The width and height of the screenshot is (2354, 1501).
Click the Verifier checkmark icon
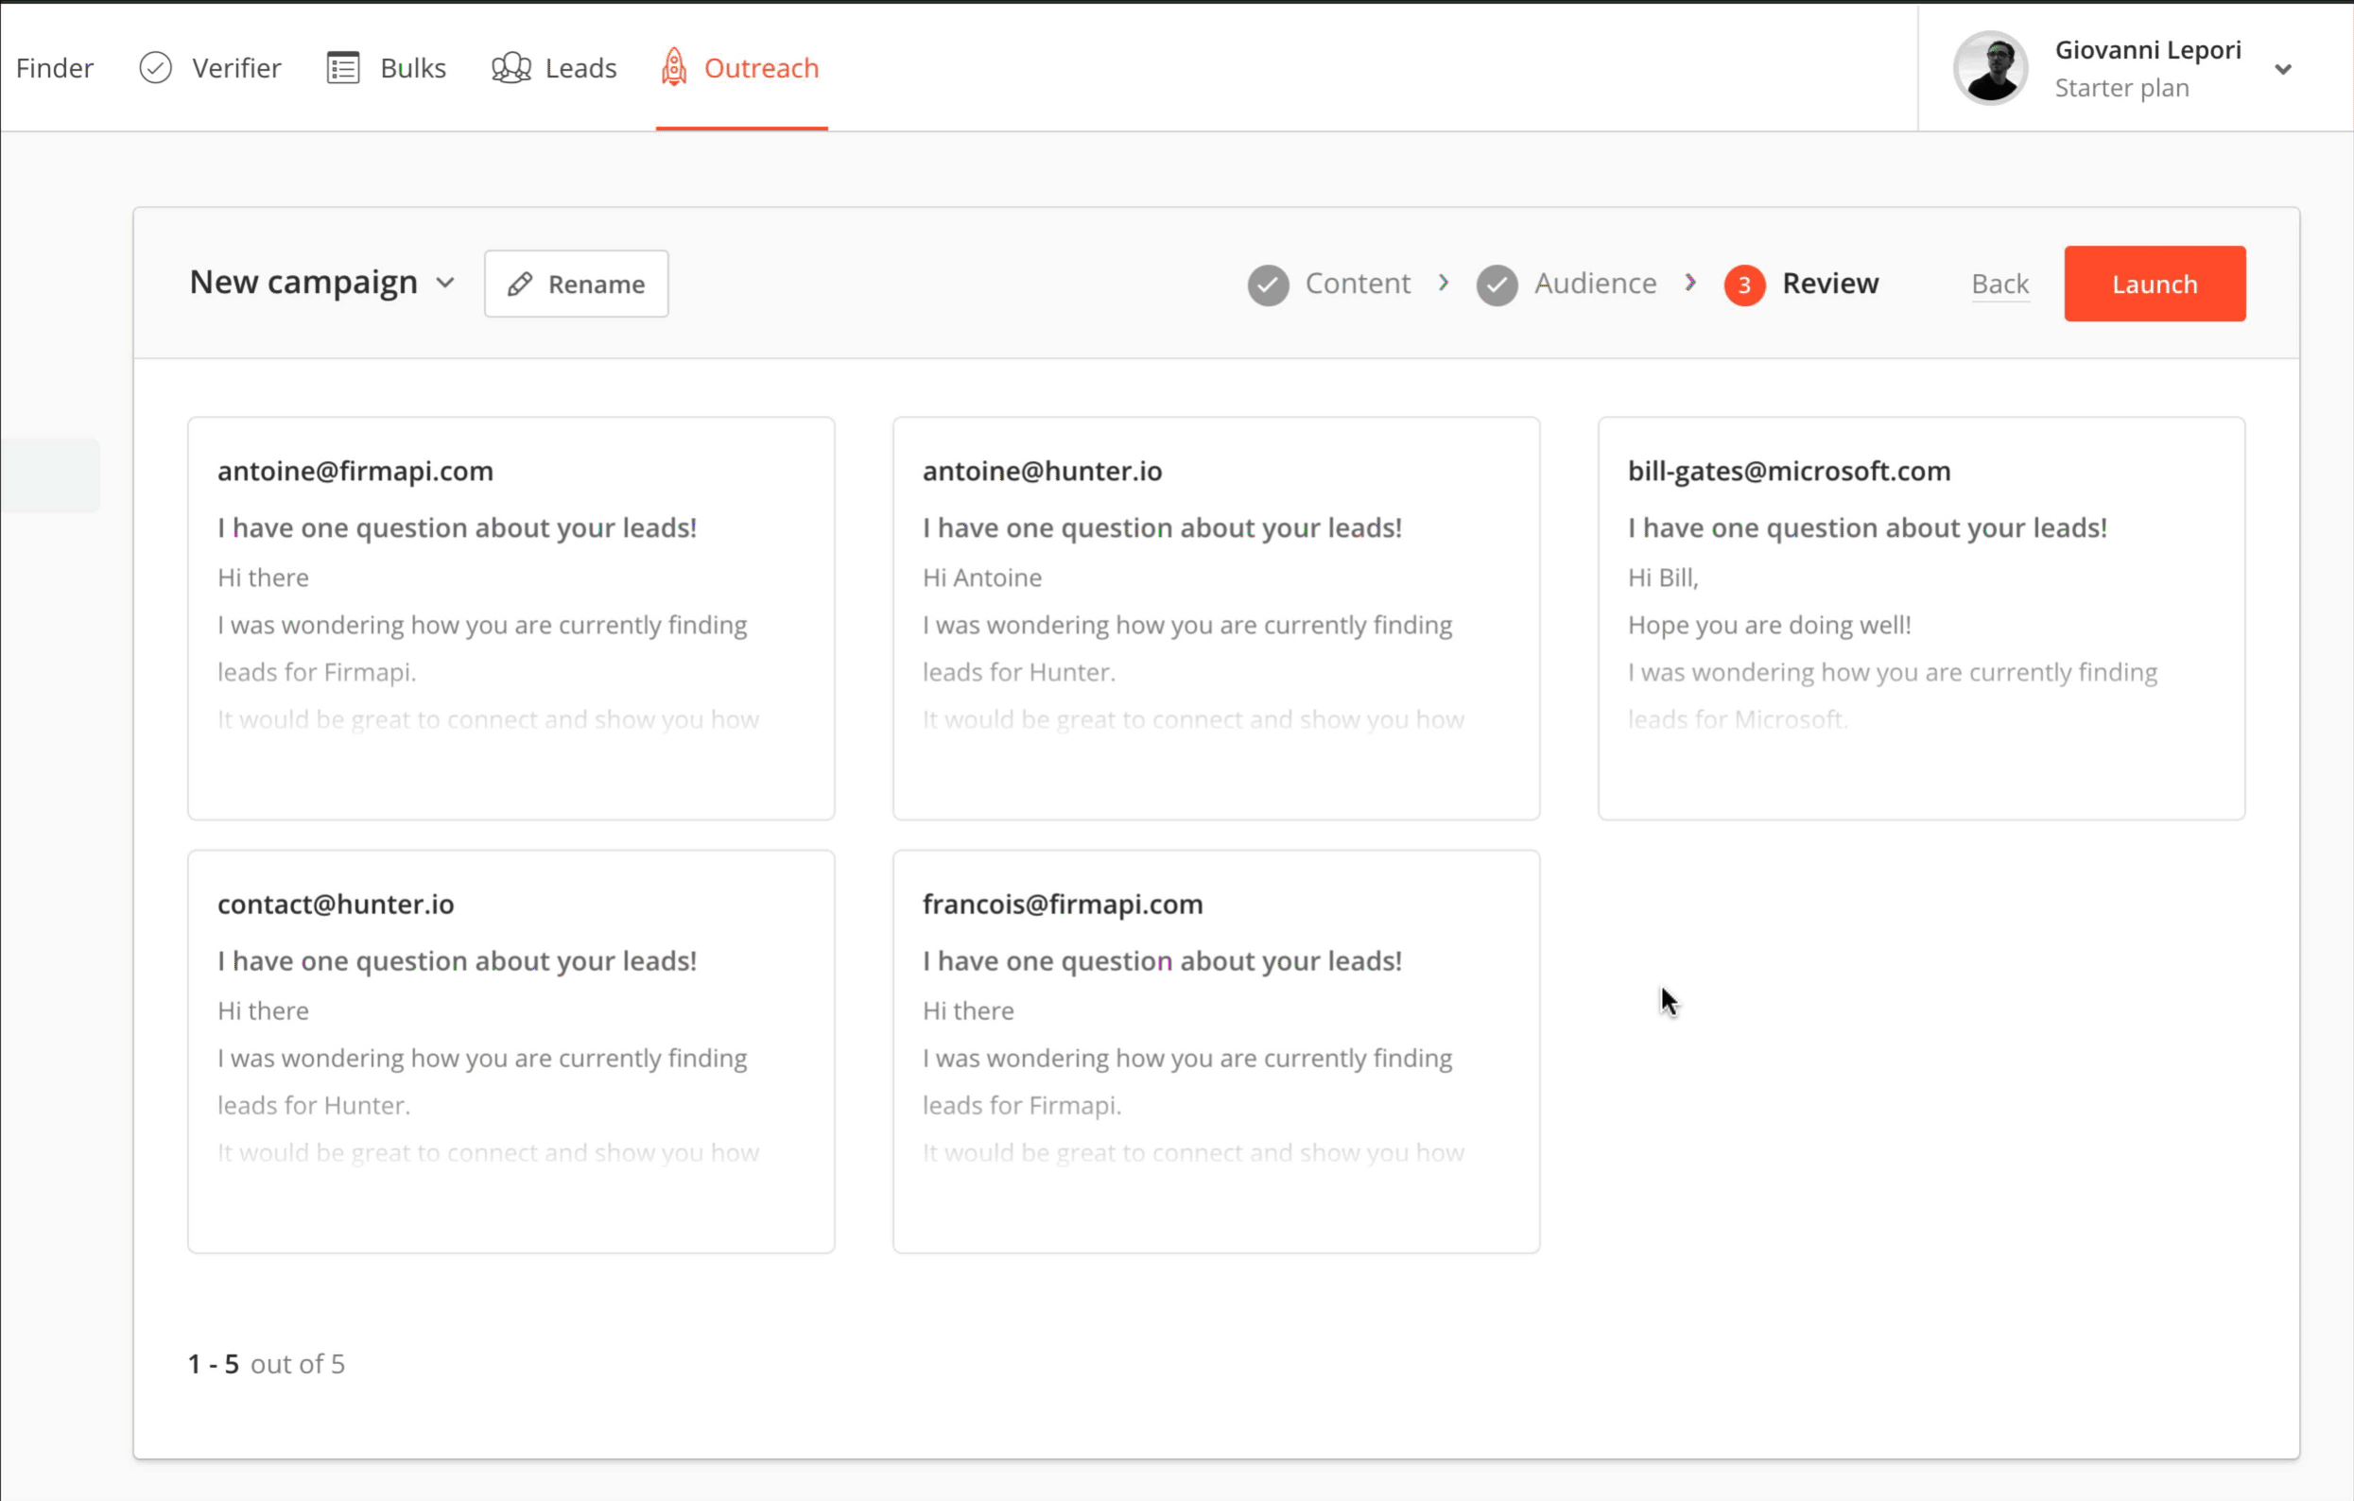155,67
